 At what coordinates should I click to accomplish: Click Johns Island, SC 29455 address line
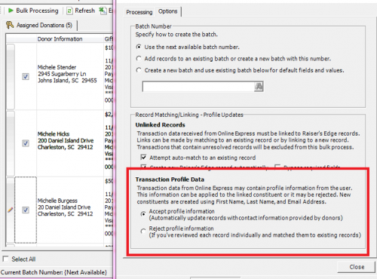point(67,81)
